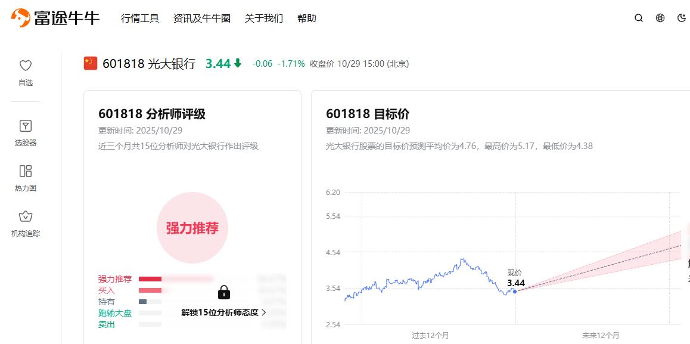Toggle dark mode moon icon
The height and width of the screenshot is (344, 690).
[681, 18]
